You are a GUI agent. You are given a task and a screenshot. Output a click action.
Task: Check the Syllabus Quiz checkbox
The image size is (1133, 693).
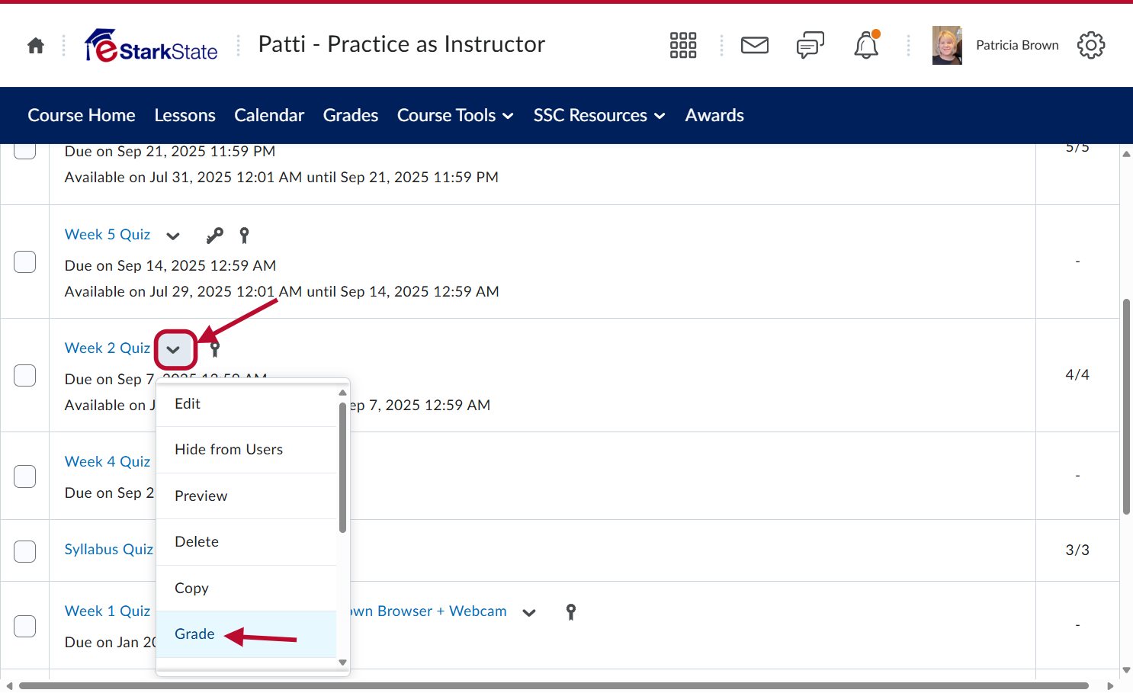[x=25, y=550]
